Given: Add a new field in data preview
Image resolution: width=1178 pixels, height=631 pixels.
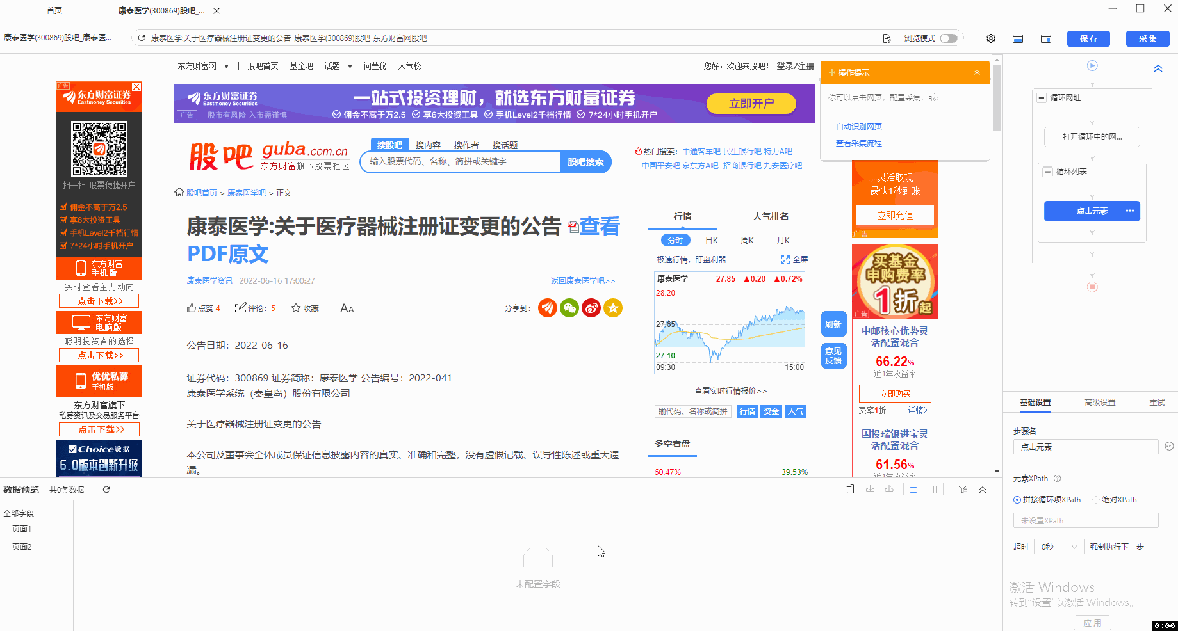Looking at the screenshot, I should pos(850,489).
